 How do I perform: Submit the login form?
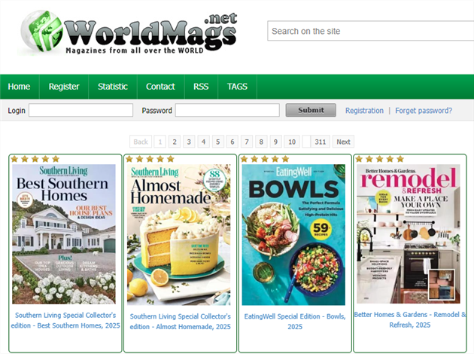click(311, 110)
